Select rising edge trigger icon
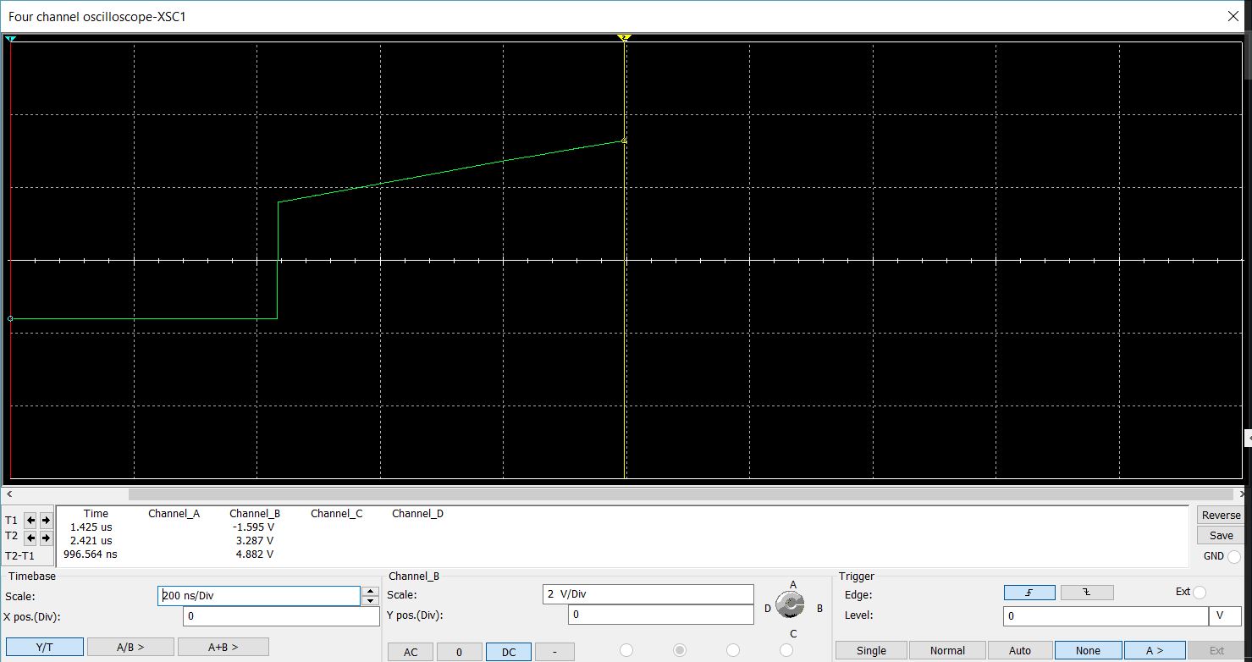The height and width of the screenshot is (662, 1252). coord(1029,593)
